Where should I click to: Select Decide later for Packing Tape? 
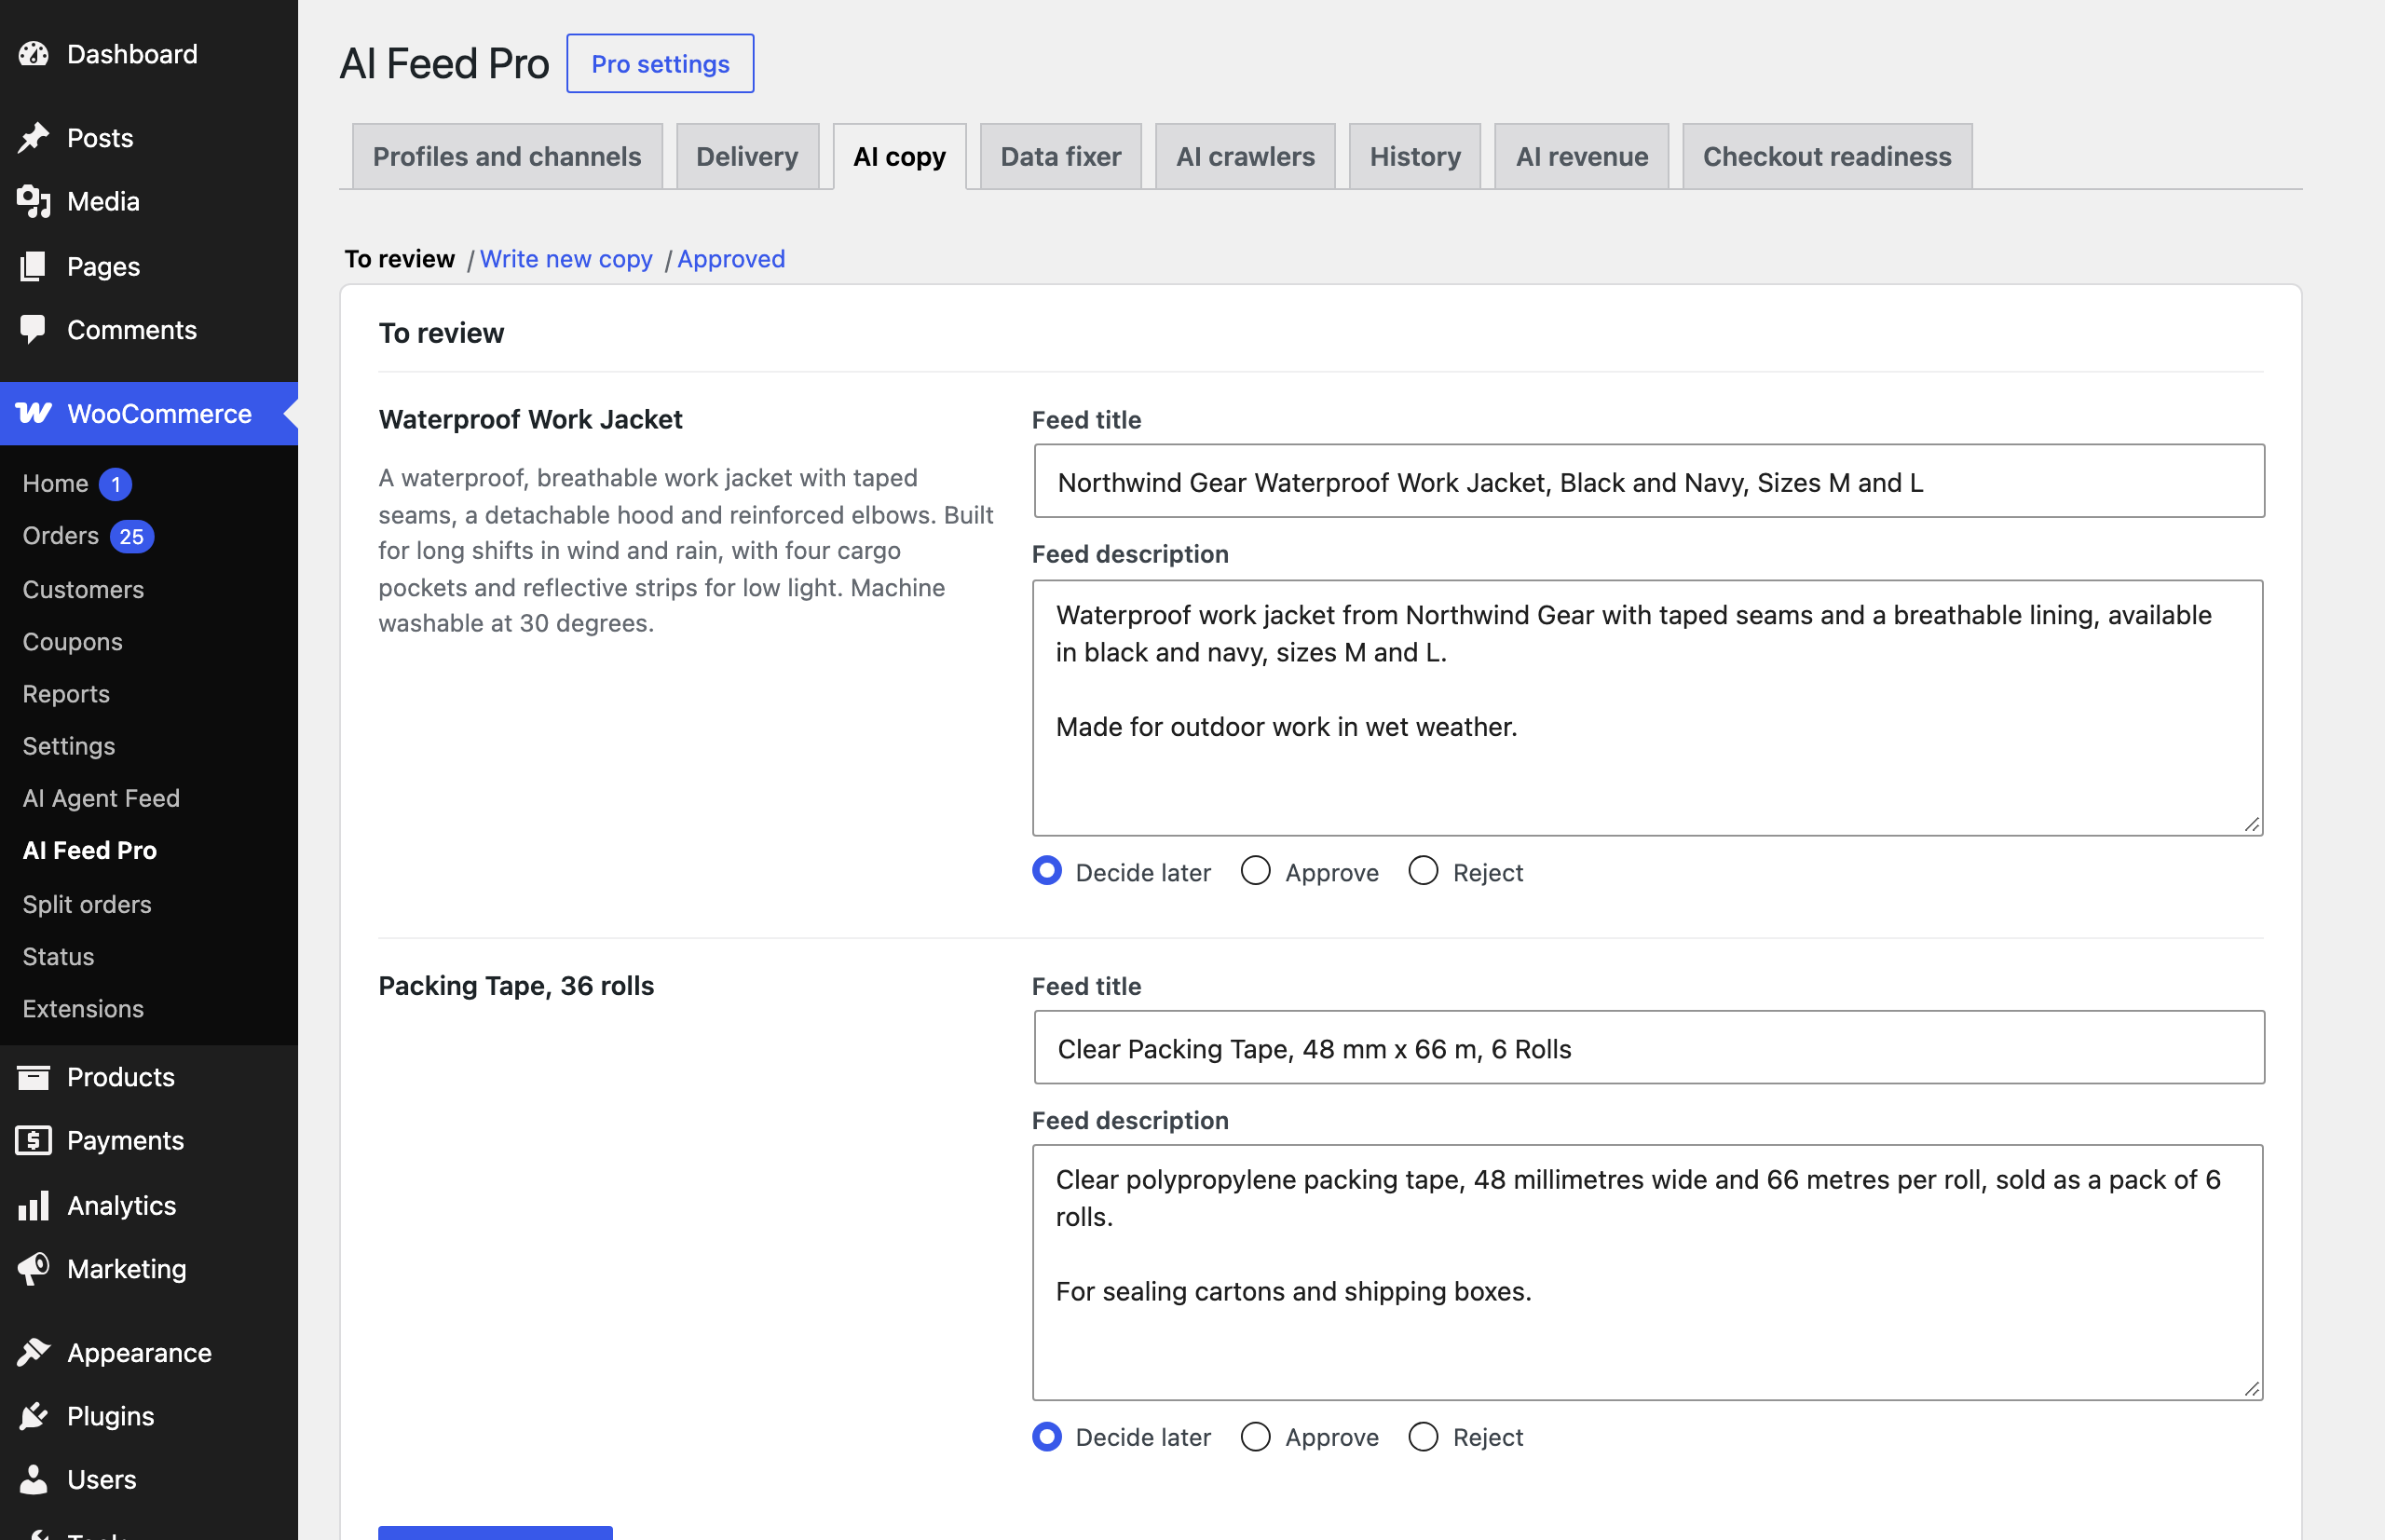[1046, 1437]
